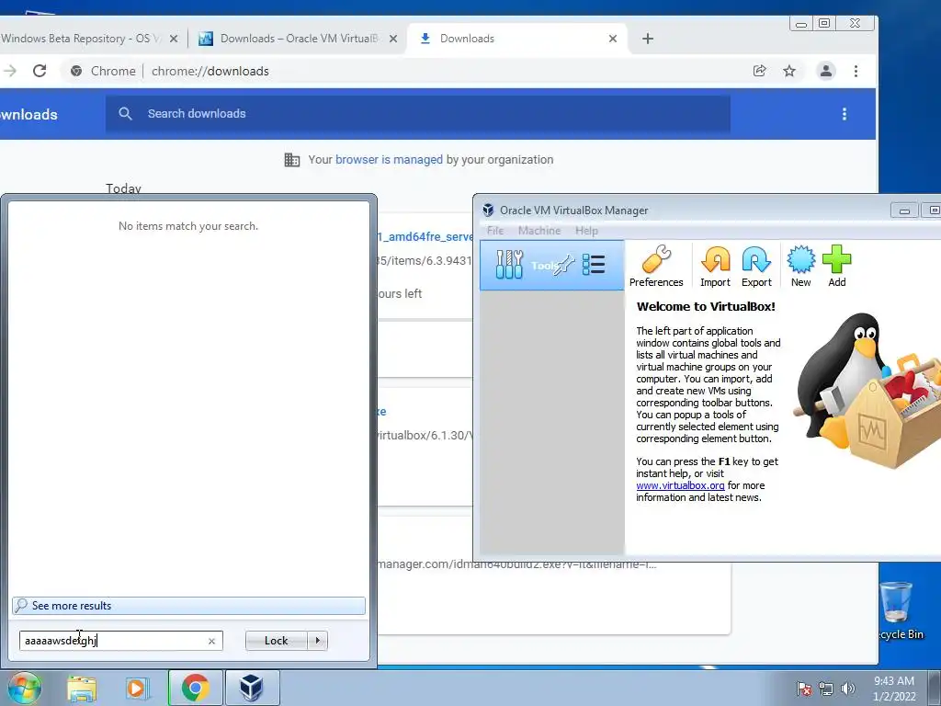The width and height of the screenshot is (941, 706).
Task: Close the Oracle VM VirtualBox tab
Action: click(x=393, y=39)
